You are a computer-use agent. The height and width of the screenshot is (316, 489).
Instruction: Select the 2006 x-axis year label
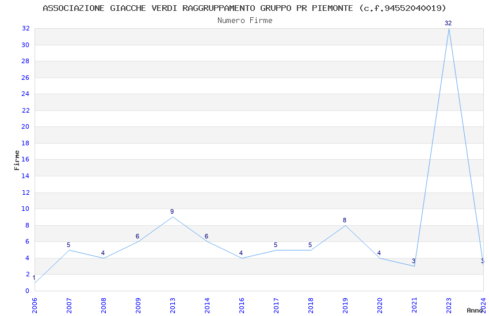point(35,306)
